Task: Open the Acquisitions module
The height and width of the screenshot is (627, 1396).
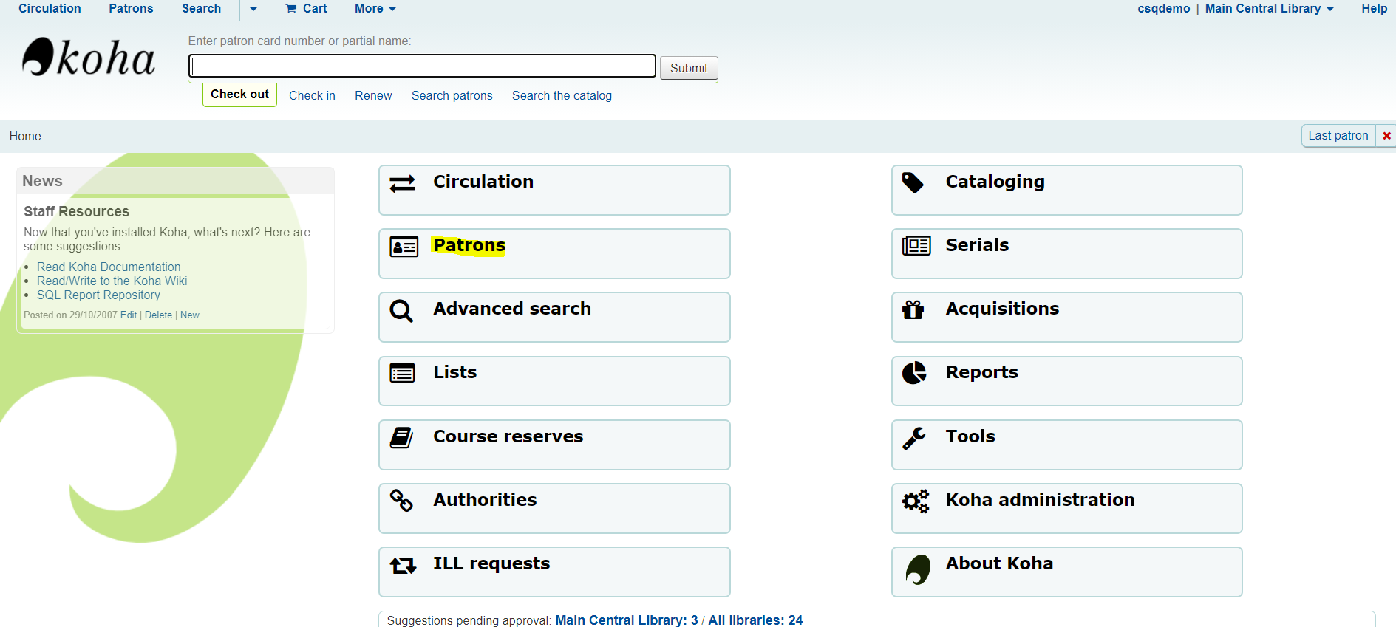Action: pos(1067,317)
